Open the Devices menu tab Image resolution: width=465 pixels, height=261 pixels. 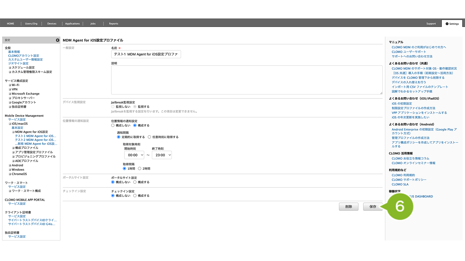[52, 24]
